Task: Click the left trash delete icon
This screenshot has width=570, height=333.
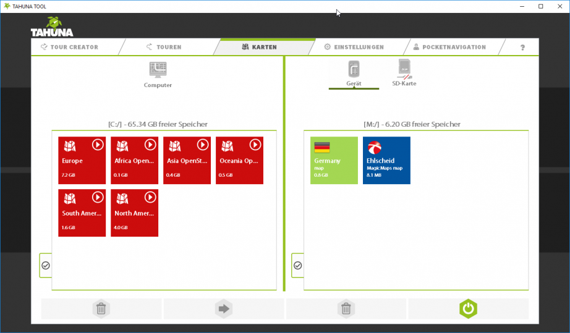Action: pos(101,308)
